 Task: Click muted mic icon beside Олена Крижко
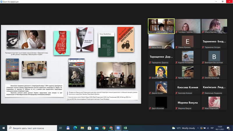pos(176,47)
